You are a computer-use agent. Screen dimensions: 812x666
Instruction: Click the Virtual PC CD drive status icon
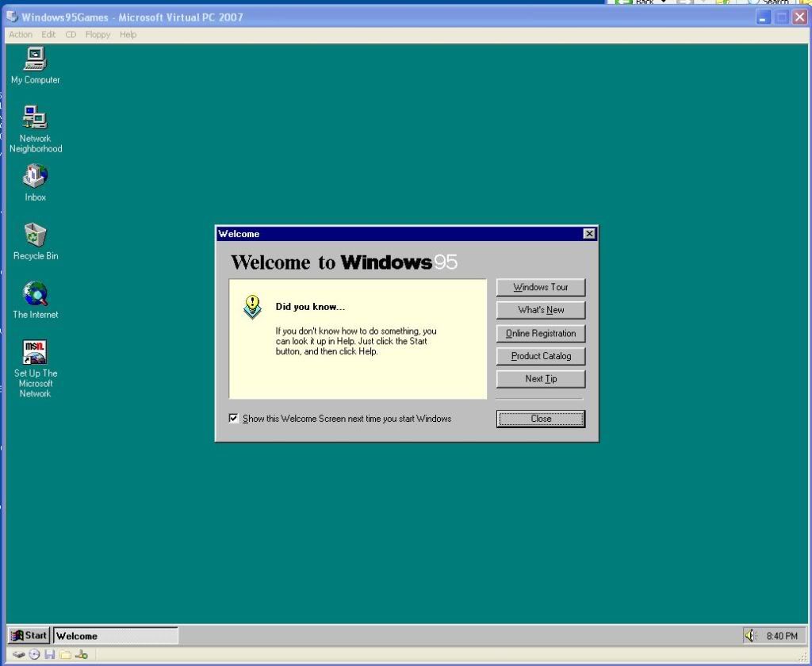tap(34, 655)
